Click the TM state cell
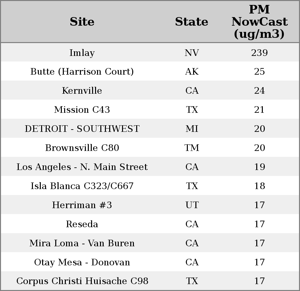 point(192,148)
